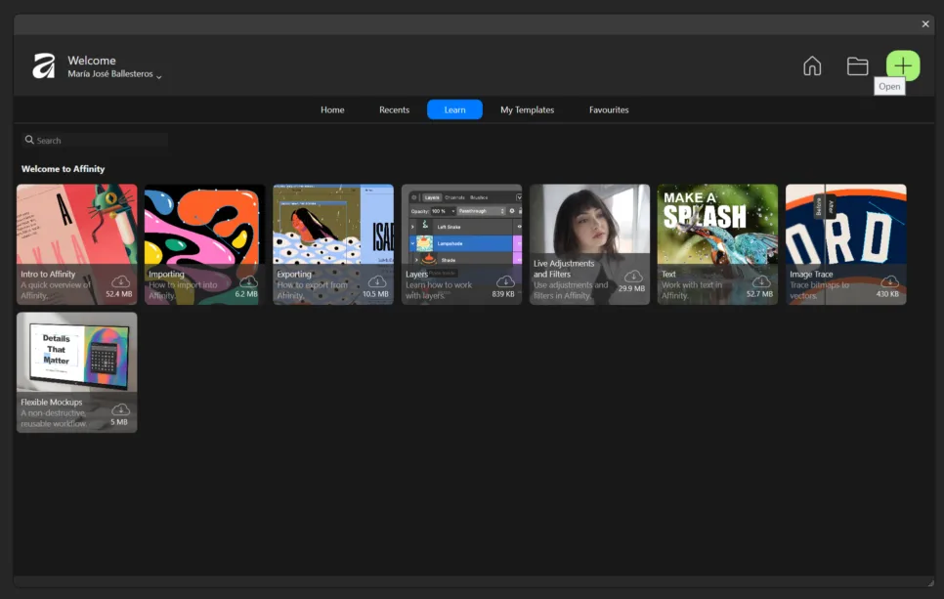Image resolution: width=944 pixels, height=599 pixels.
Task: Download the Layers tutorial via cloud icon
Action: pyautogui.click(x=504, y=281)
